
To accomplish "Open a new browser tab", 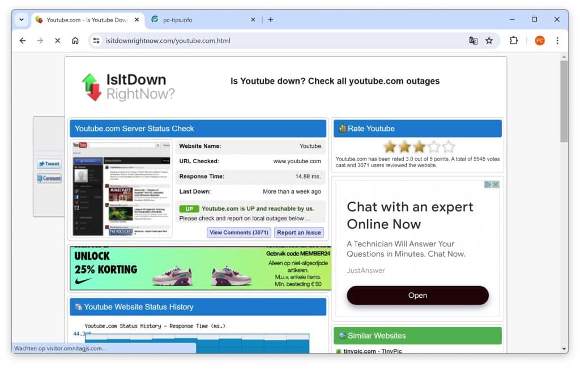I will click(271, 20).
